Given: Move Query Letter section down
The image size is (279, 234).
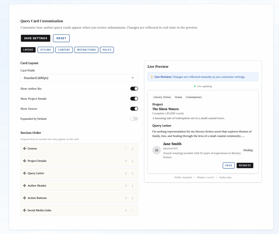Looking at the screenshot, I should point(133,173).
